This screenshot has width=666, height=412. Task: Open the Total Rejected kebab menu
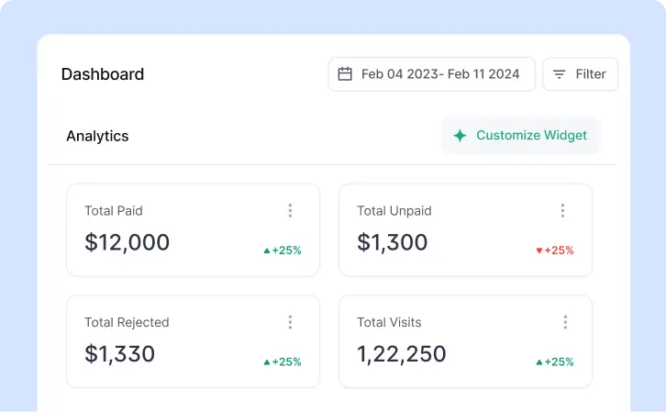[290, 322]
